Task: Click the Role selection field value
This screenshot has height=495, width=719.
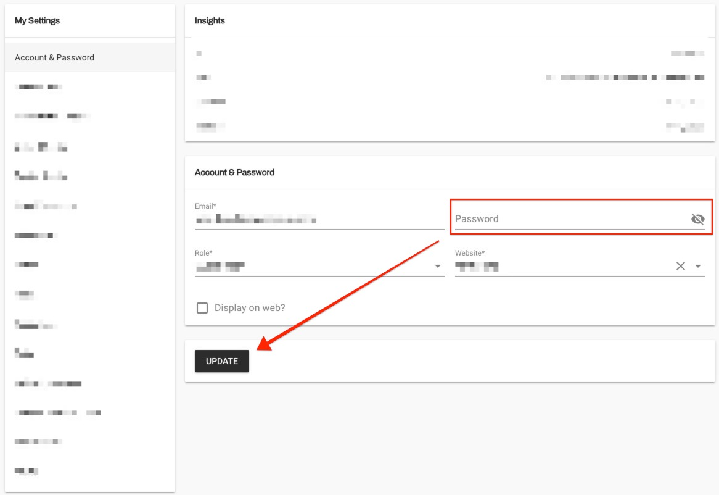Action: (x=308, y=267)
